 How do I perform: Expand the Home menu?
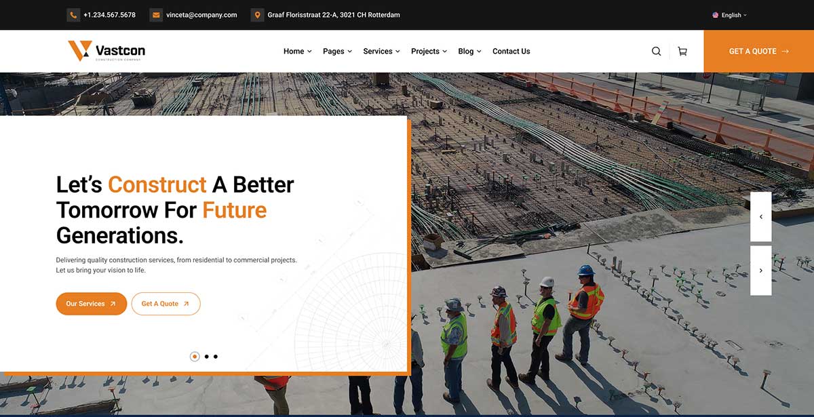(298, 51)
